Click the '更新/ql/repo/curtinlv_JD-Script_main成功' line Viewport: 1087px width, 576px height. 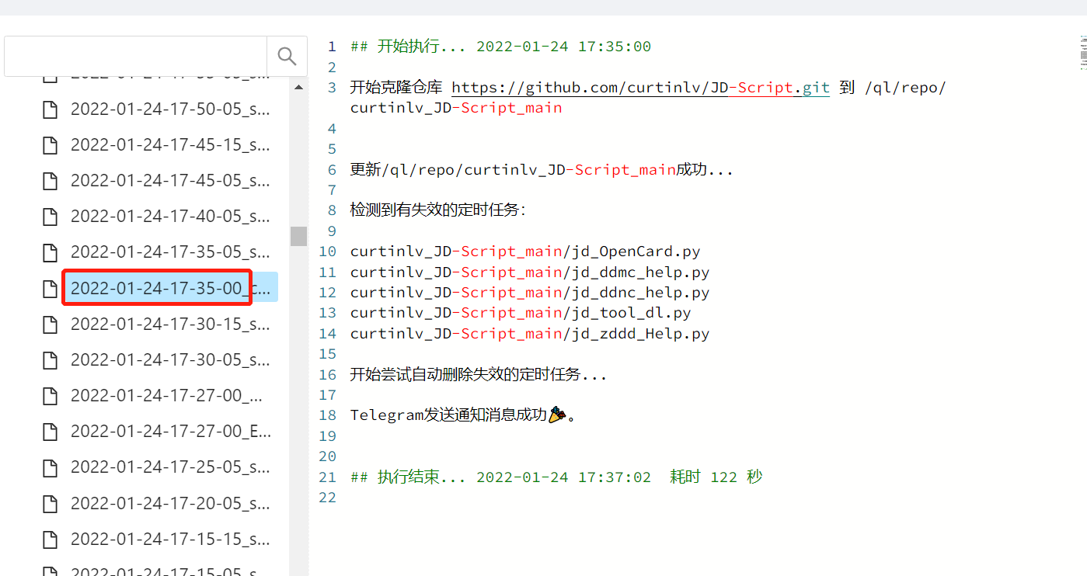542,169
